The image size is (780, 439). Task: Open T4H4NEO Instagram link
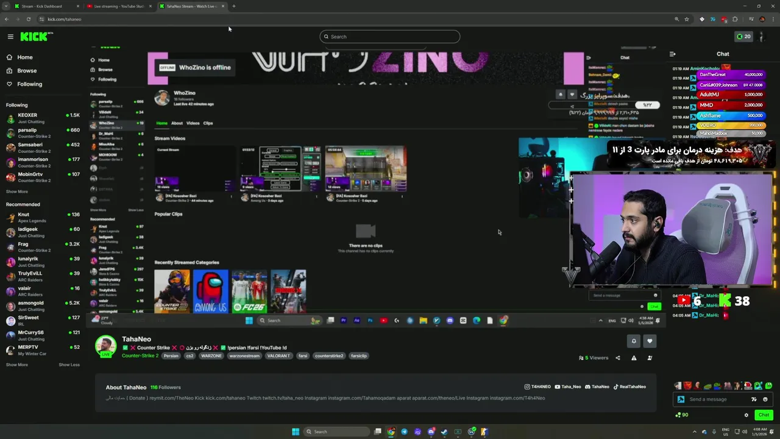click(x=537, y=387)
